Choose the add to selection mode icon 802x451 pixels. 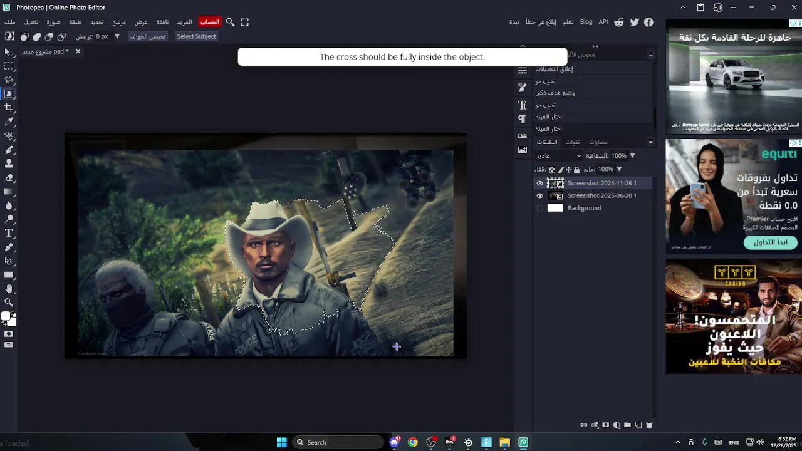point(37,37)
